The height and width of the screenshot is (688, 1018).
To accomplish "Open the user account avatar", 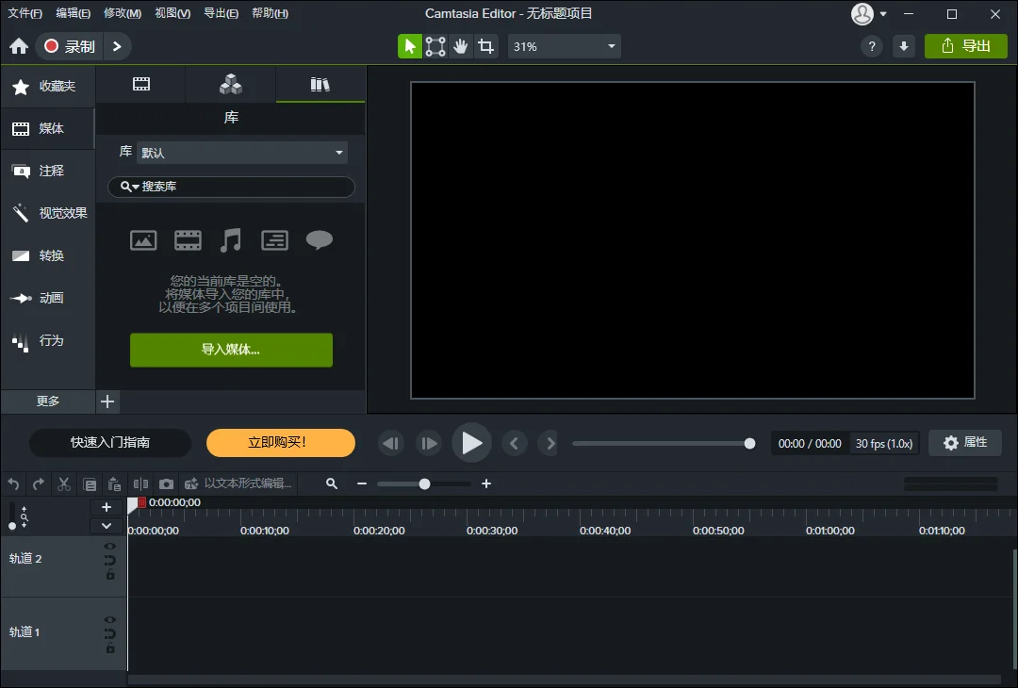I will point(862,13).
